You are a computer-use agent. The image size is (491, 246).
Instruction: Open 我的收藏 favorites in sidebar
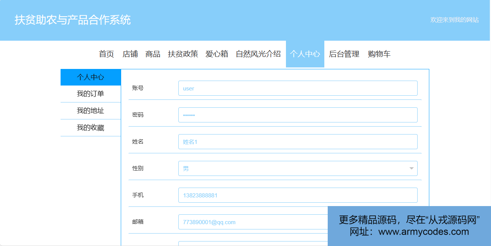91,128
